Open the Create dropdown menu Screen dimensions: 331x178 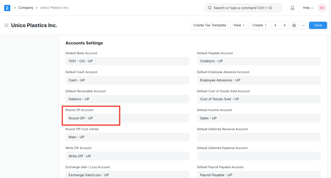(259, 25)
